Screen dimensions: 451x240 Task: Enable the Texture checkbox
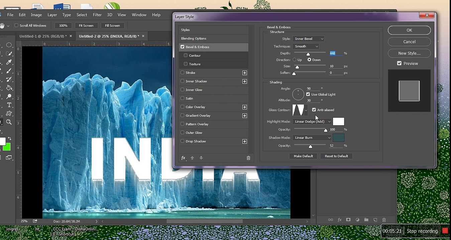coord(186,64)
